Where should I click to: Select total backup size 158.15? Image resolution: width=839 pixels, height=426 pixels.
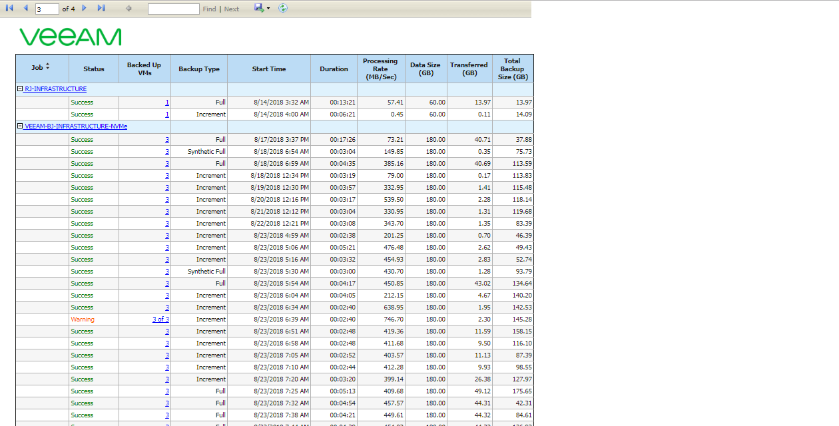point(521,331)
